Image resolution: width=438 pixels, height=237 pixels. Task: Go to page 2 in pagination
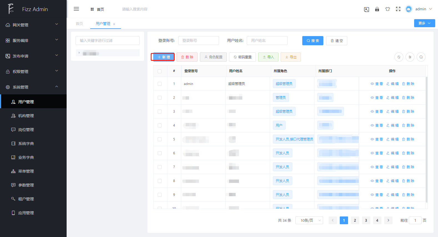(355, 220)
